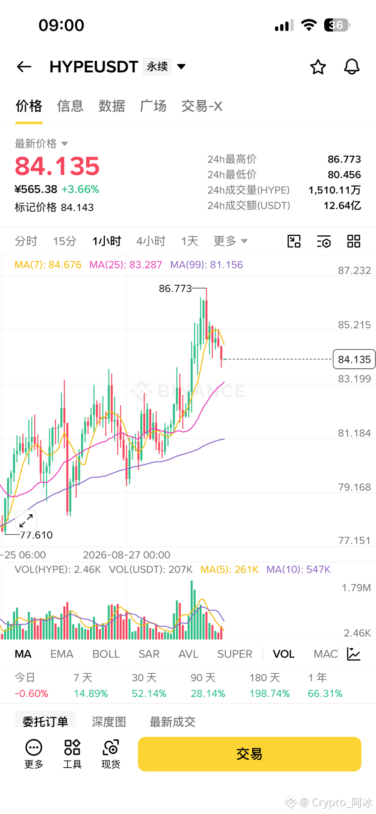This screenshot has width=376, height=814.
Task: Enable the EMA indicator
Action: [62, 654]
